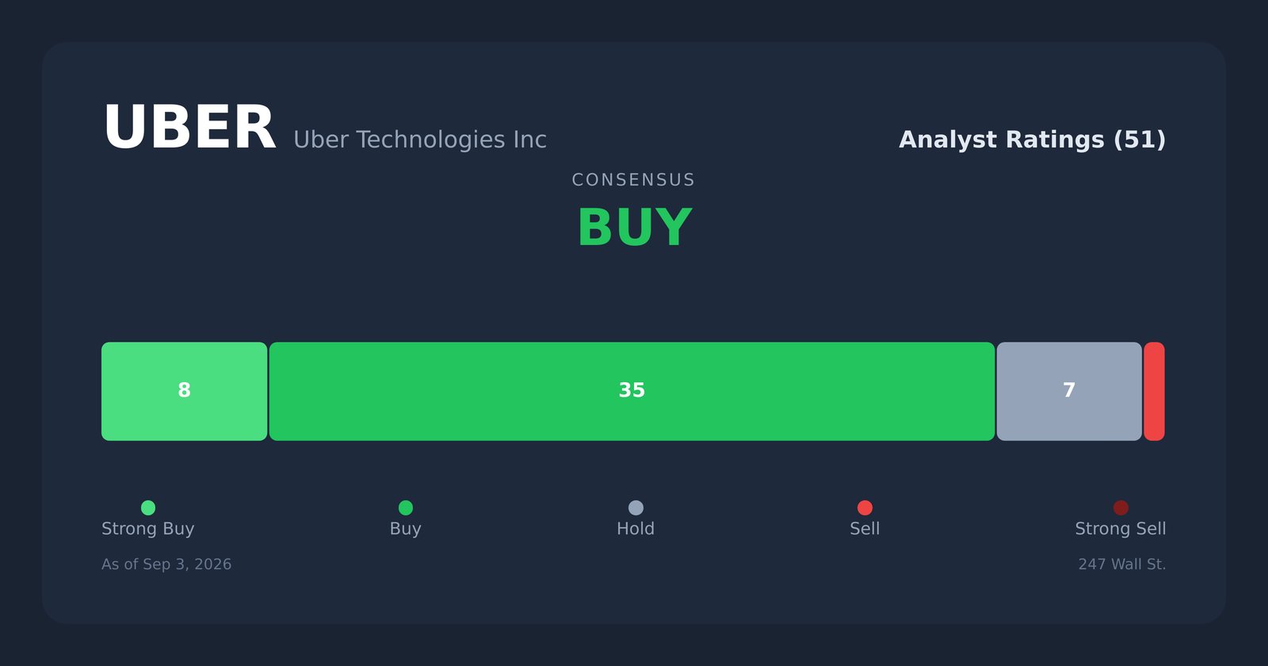This screenshot has height=666, width=1268.
Task: Click the UBER ticker symbol
Action: (x=189, y=128)
